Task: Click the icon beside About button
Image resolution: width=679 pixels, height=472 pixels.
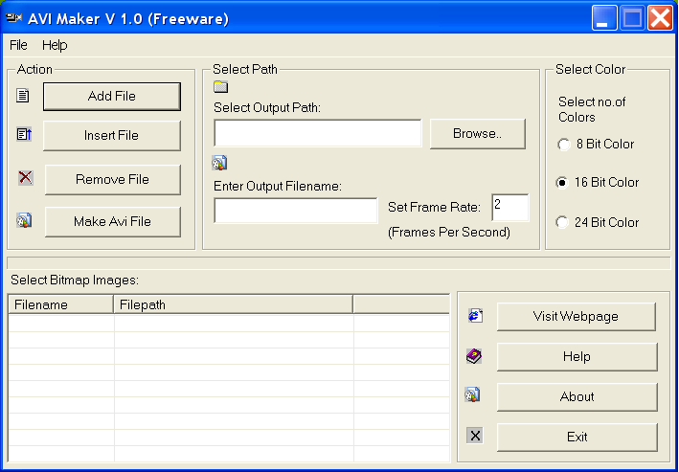Action: (x=472, y=394)
